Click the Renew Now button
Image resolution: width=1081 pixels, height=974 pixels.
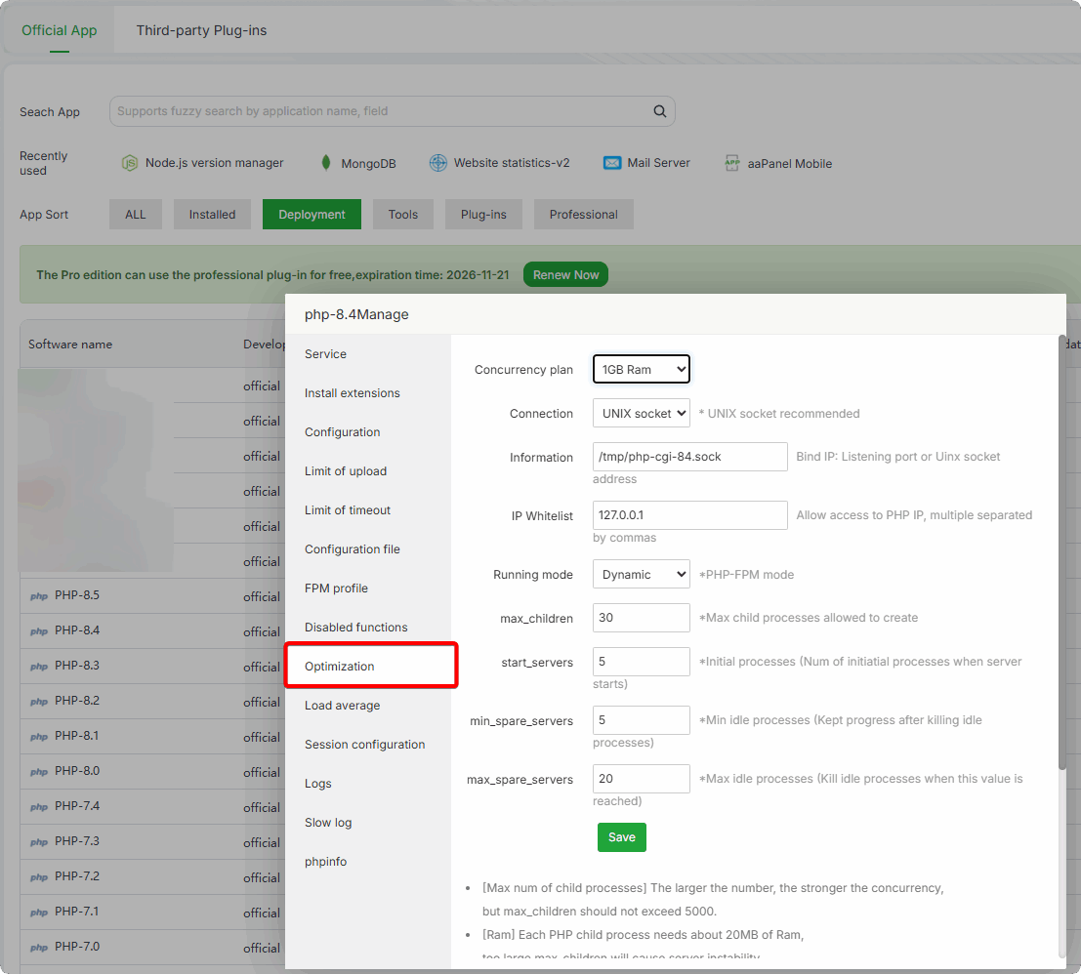click(x=565, y=275)
